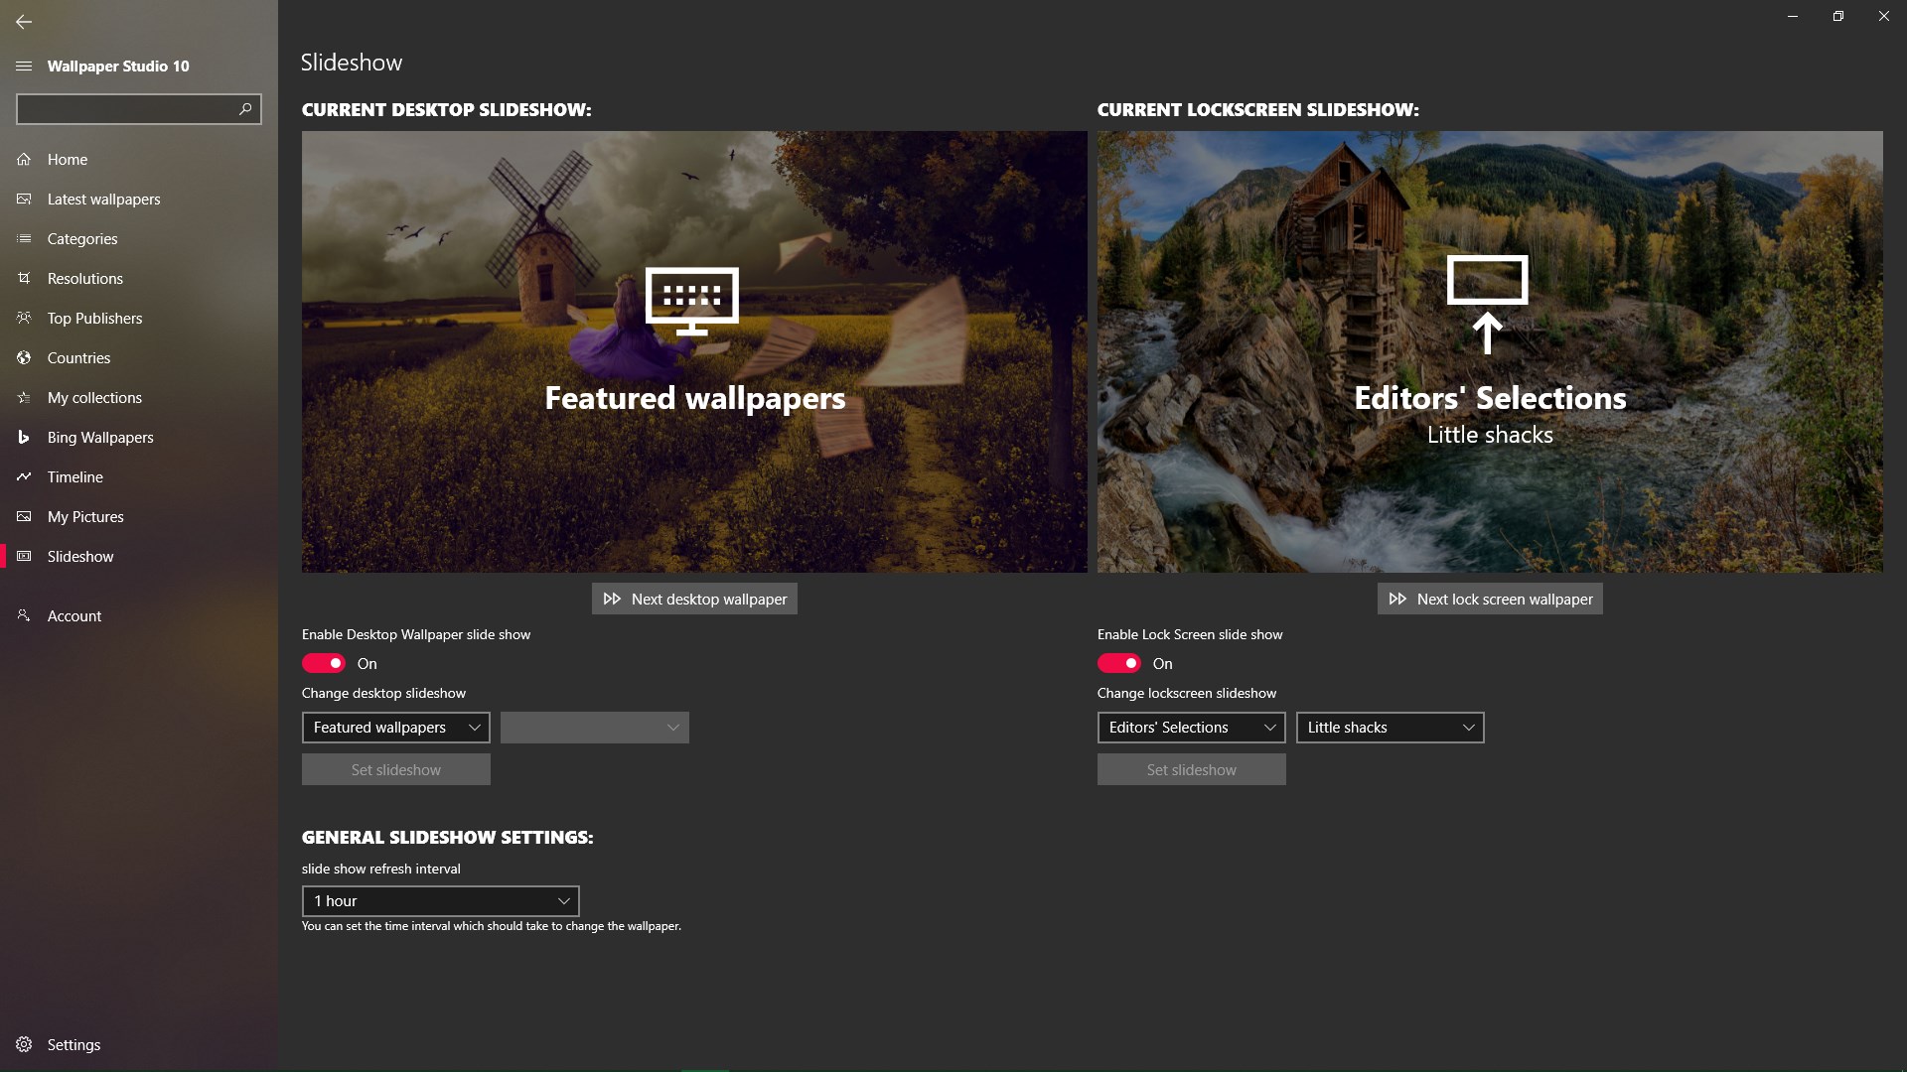Turn off Lock Screen slide show toggle

coord(1119,663)
